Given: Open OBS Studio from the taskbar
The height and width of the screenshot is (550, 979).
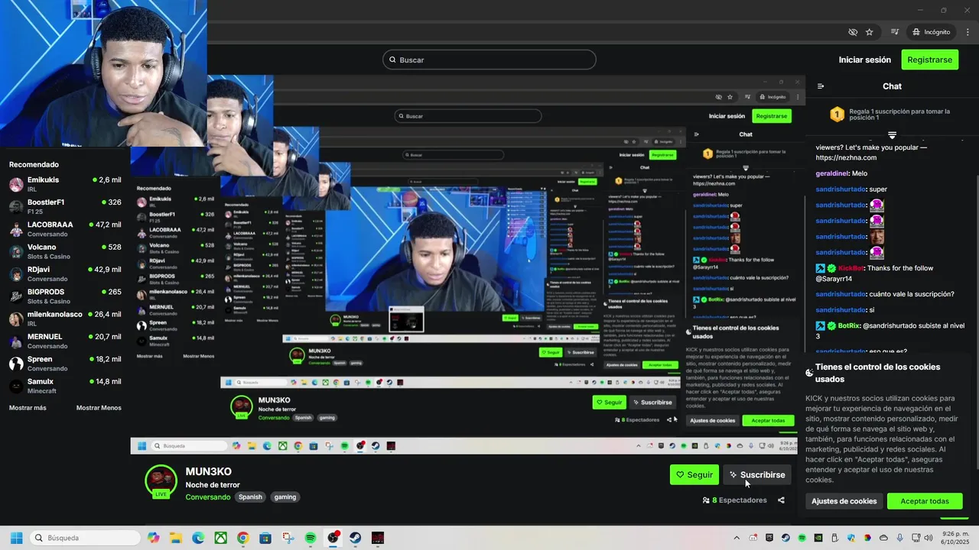Looking at the screenshot, I should point(333,538).
